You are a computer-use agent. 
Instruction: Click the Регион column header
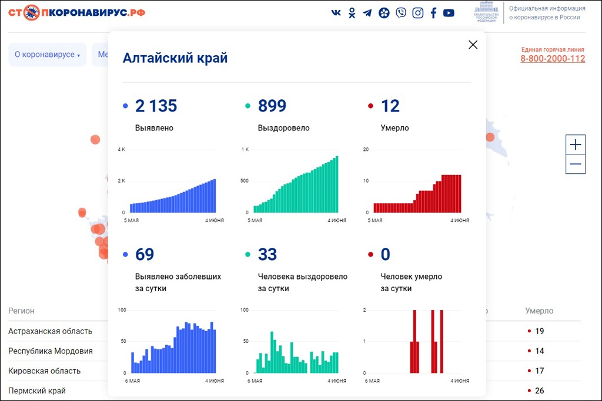(21, 311)
